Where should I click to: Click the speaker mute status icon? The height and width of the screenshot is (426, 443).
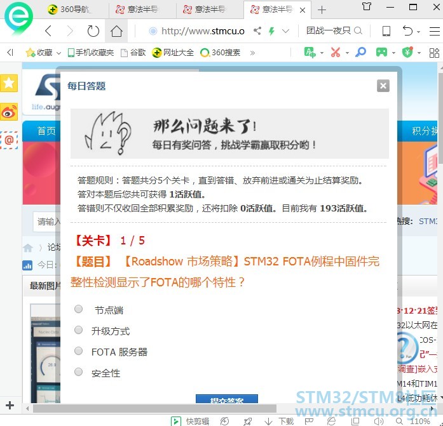coord(379,422)
